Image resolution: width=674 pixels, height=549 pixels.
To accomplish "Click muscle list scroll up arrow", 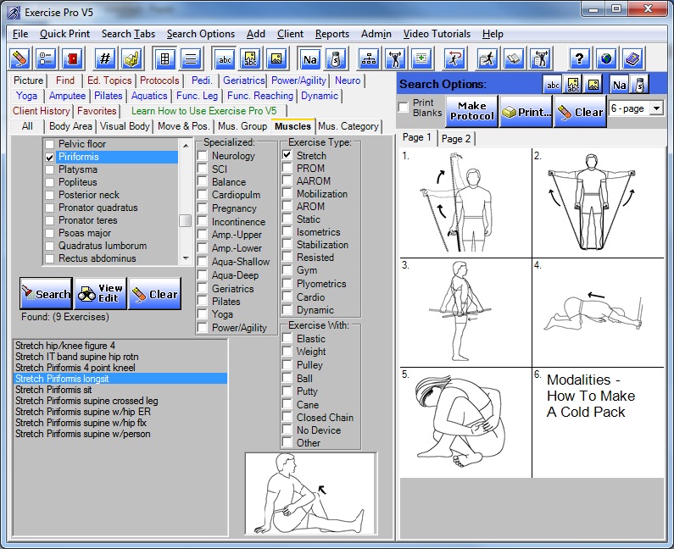I will coord(186,145).
